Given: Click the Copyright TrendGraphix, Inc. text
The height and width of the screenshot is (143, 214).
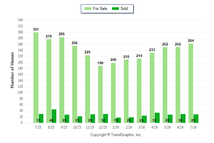Looking at the screenshot, I should tap(116, 135).
